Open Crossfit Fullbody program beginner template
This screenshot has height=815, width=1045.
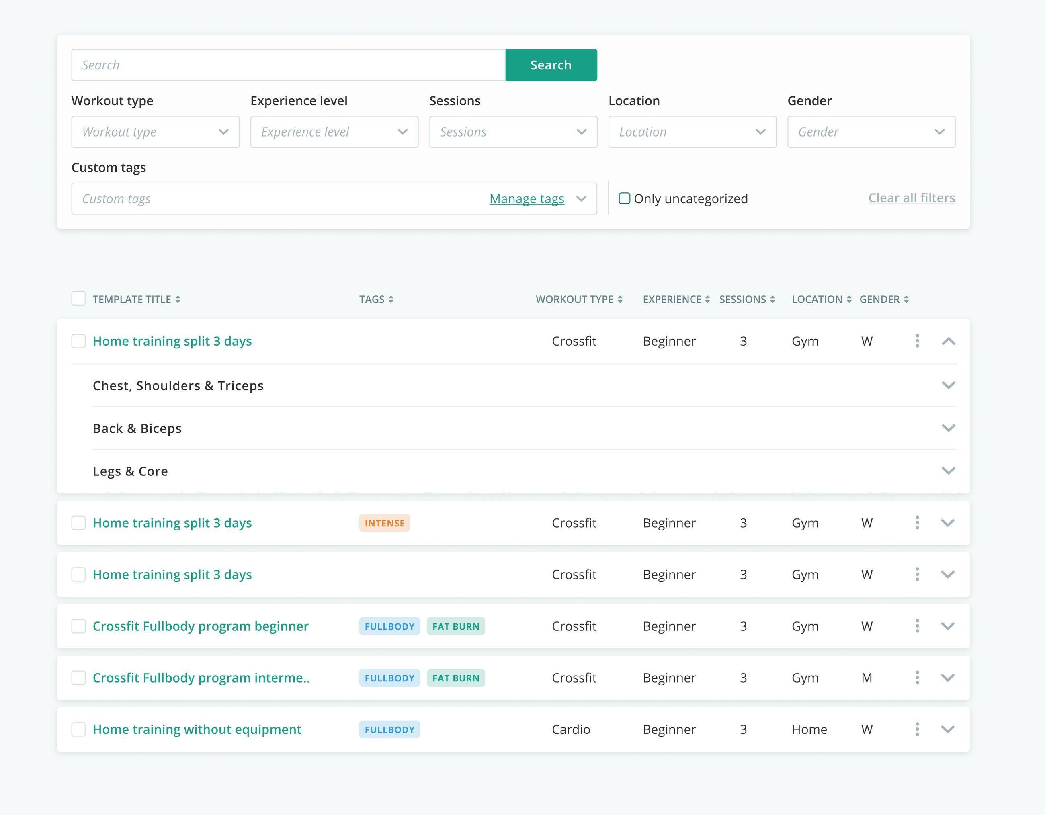tap(201, 626)
